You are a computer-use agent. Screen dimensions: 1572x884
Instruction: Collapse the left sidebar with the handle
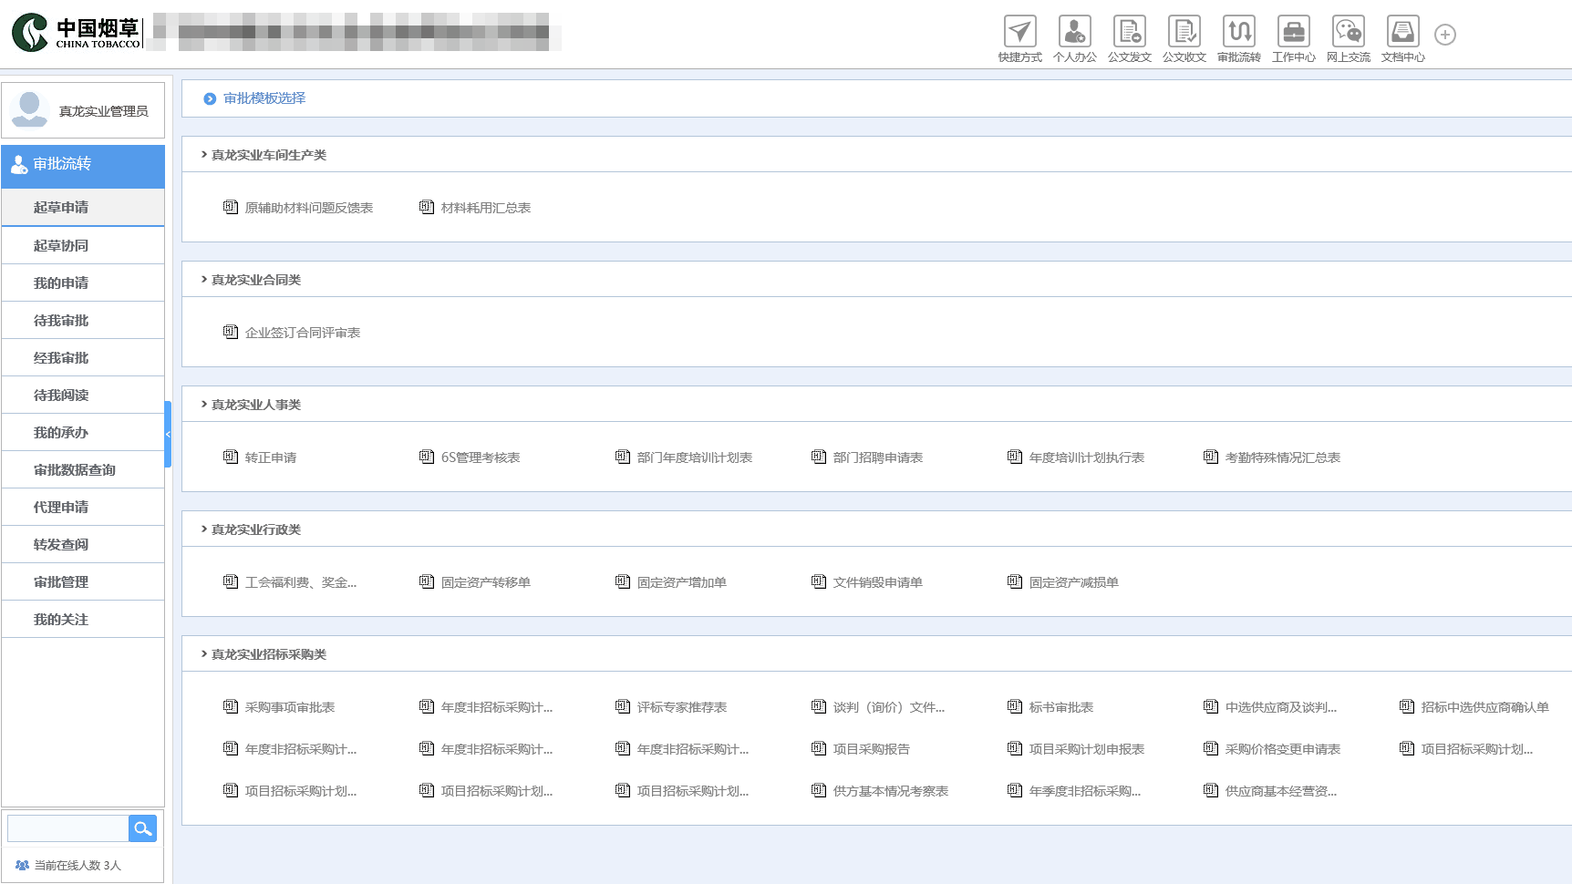tap(168, 434)
